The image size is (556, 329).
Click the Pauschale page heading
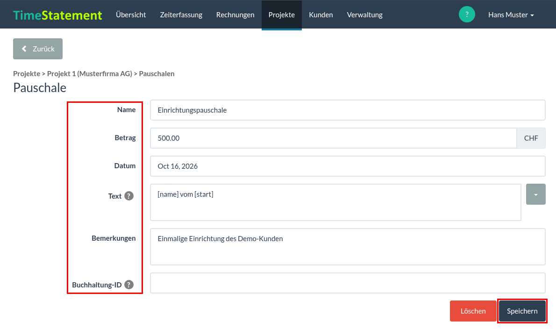(40, 87)
